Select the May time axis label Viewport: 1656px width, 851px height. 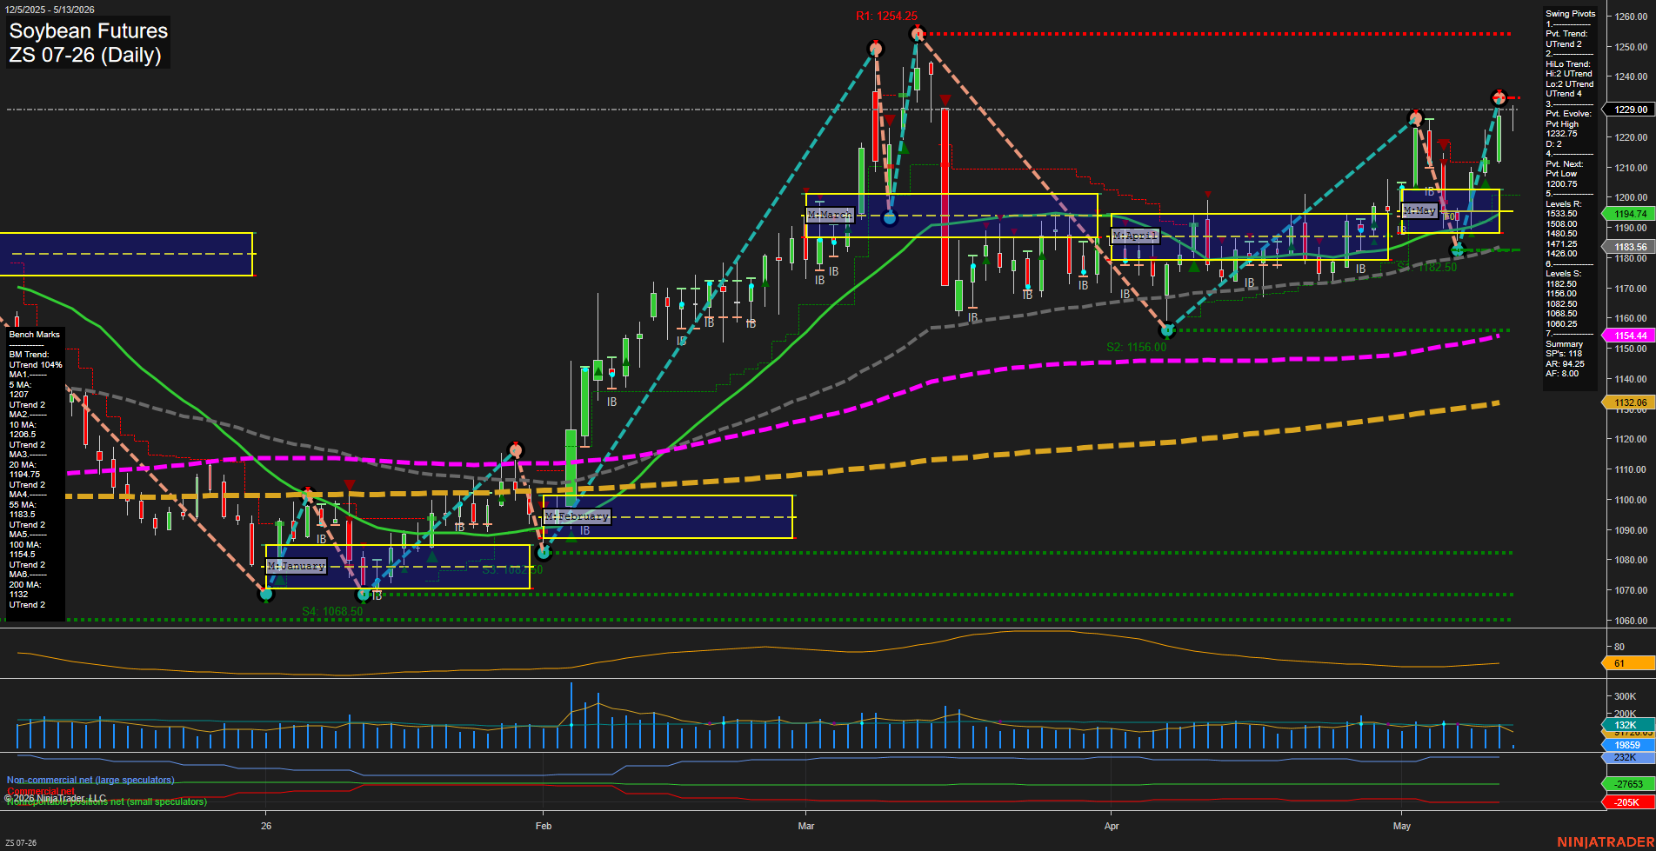pyautogui.click(x=1402, y=826)
